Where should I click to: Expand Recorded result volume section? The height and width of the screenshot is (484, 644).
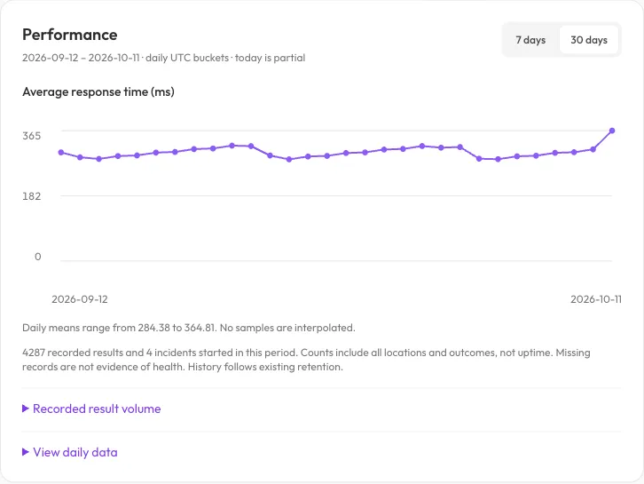click(91, 409)
